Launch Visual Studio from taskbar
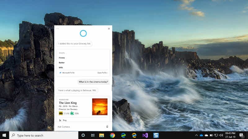The height and width of the screenshot is (139, 248). (145, 135)
